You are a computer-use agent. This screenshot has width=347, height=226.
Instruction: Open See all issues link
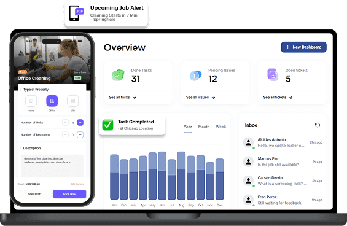click(x=200, y=98)
